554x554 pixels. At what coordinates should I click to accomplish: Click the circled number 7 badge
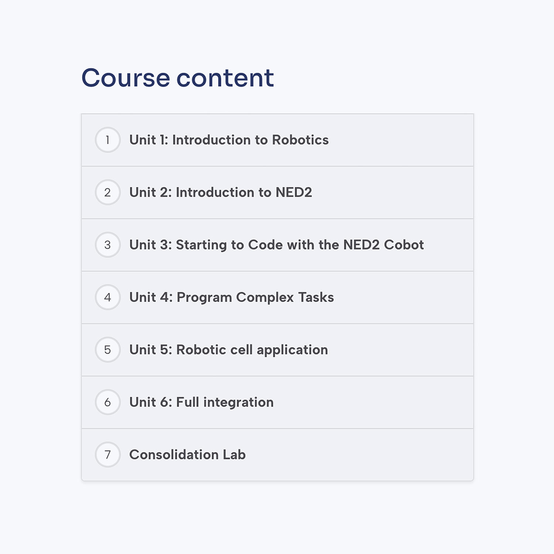point(107,455)
